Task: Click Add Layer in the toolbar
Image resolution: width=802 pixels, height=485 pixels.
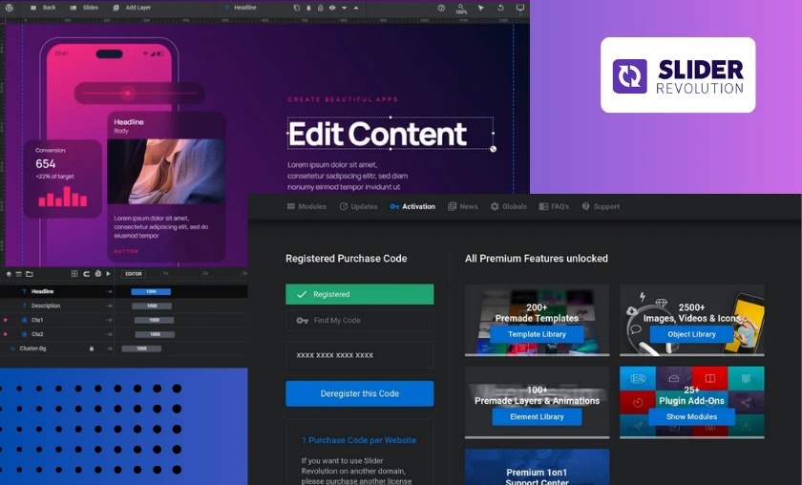Action: [132, 8]
